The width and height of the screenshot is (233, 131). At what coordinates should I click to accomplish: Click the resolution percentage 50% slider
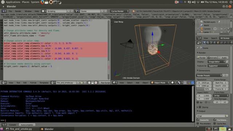204,89
